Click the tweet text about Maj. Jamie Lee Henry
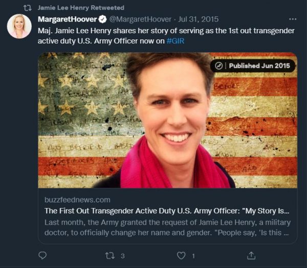This screenshot has width=307, height=268. coord(167,35)
